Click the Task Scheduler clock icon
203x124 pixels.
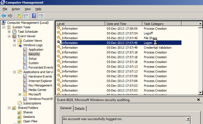(x=14, y=32)
